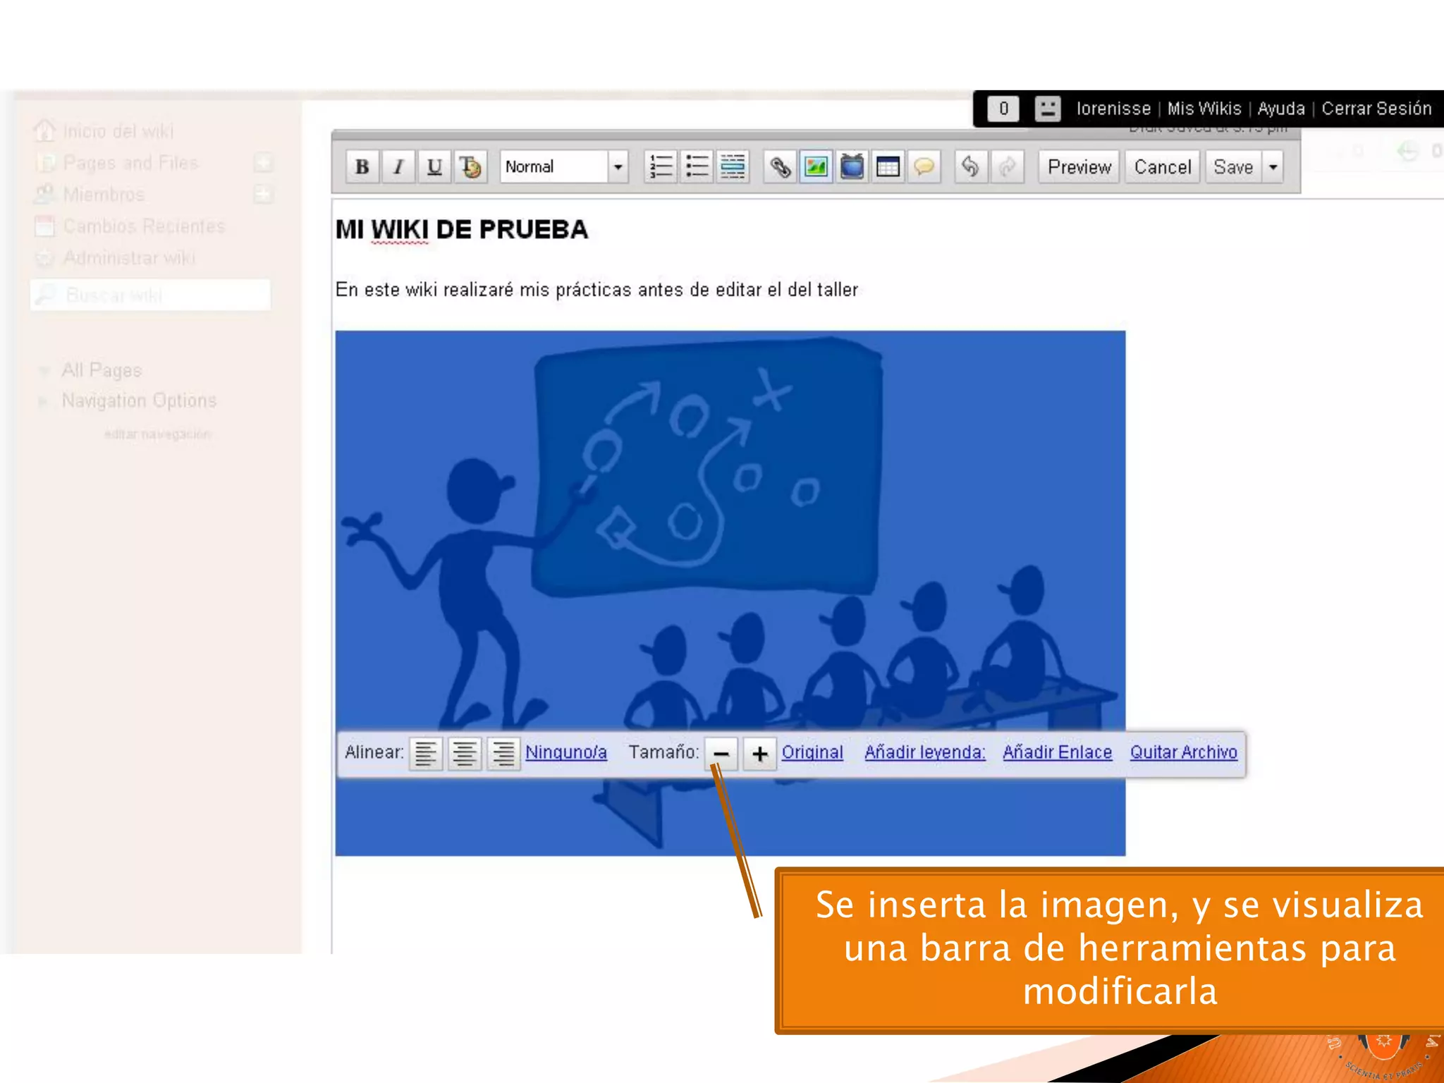
Task: Click the plus button beside Miembros
Action: pyautogui.click(x=264, y=194)
